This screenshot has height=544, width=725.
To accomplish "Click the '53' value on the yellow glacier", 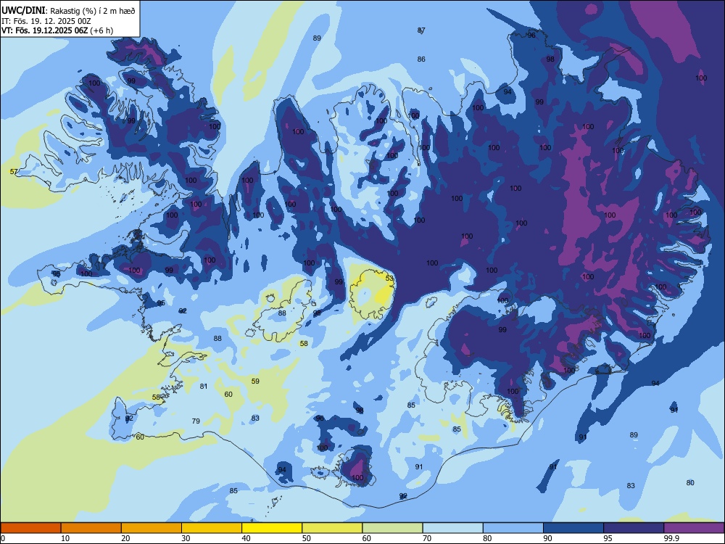I will pos(389,278).
